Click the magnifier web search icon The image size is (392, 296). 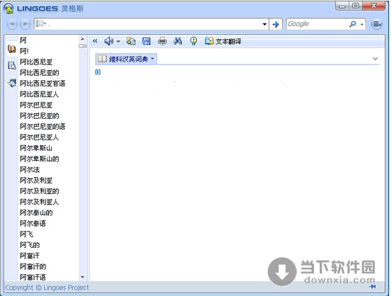click(x=352, y=24)
